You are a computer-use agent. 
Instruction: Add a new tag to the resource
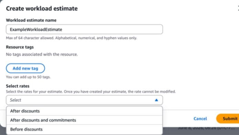[x=25, y=68]
